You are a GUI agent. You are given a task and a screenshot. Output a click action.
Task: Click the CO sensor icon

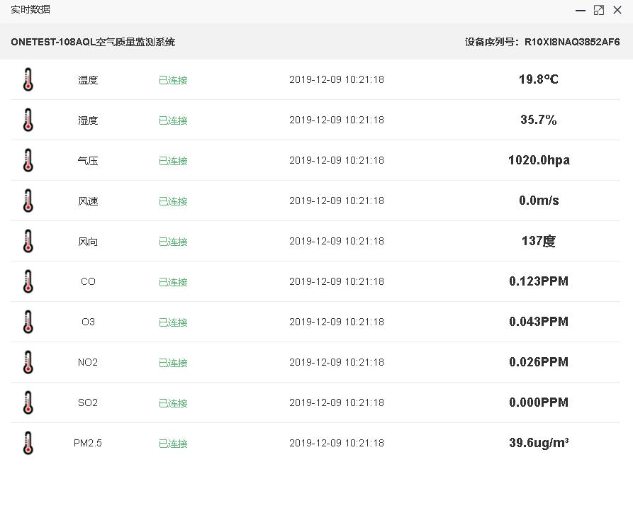(x=28, y=281)
